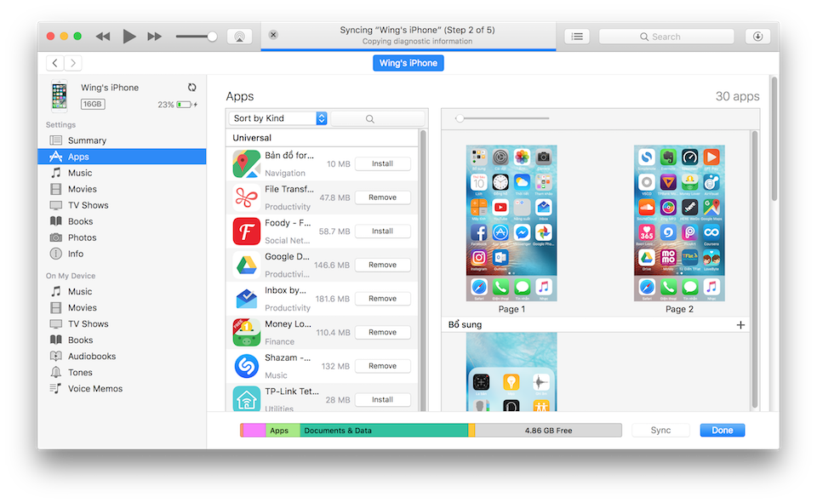Image resolution: width=817 pixels, height=503 pixels.
Task: Open the Audiobooks icon on the device
Action: pos(56,356)
